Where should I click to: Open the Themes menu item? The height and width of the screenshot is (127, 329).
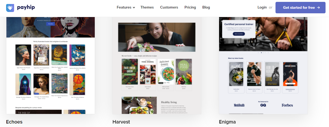(x=147, y=7)
